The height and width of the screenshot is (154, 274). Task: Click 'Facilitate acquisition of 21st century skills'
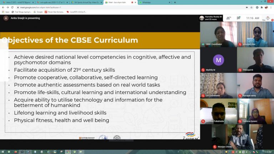coord(64,70)
